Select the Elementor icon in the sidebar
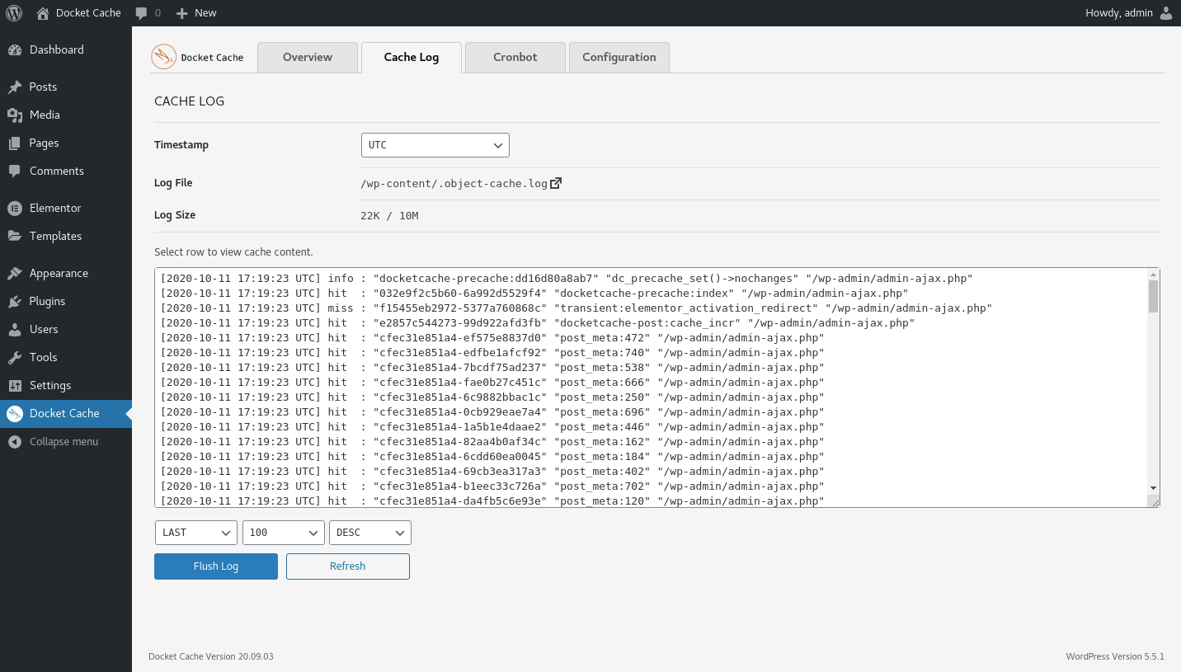This screenshot has height=672, width=1181. point(17,208)
